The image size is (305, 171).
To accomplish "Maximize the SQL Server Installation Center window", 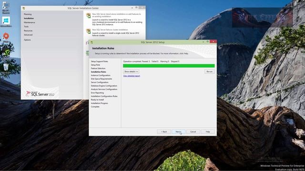I will point(137,8).
